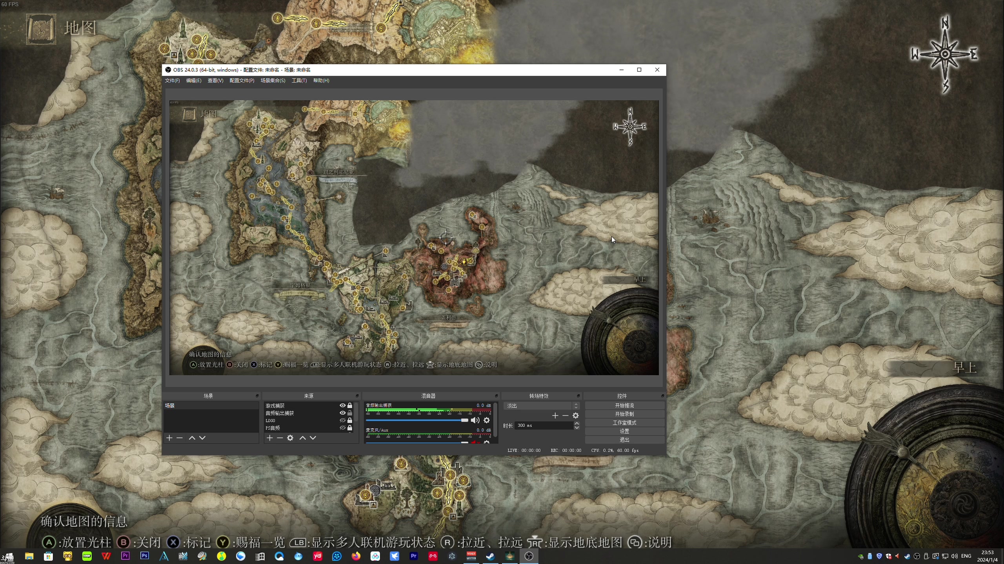The image size is (1004, 564).
Task: Open the 文件(F) menu
Action: pyautogui.click(x=172, y=81)
